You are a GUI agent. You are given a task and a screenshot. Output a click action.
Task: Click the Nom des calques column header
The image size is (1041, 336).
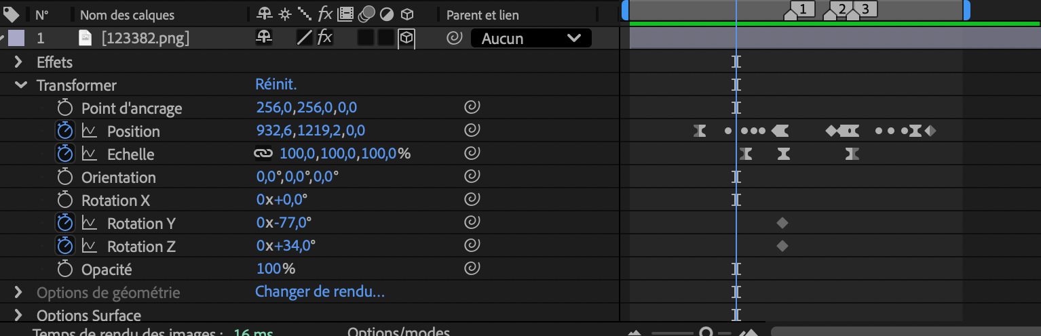pyautogui.click(x=127, y=15)
